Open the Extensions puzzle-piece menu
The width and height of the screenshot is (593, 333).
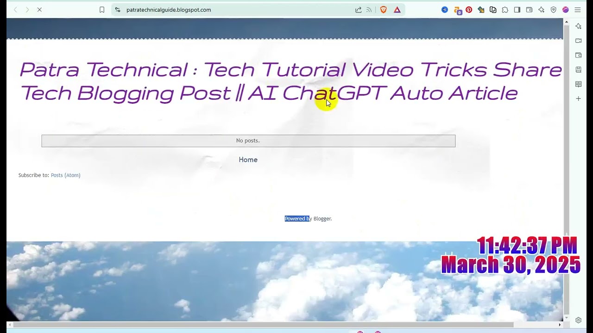tap(505, 10)
